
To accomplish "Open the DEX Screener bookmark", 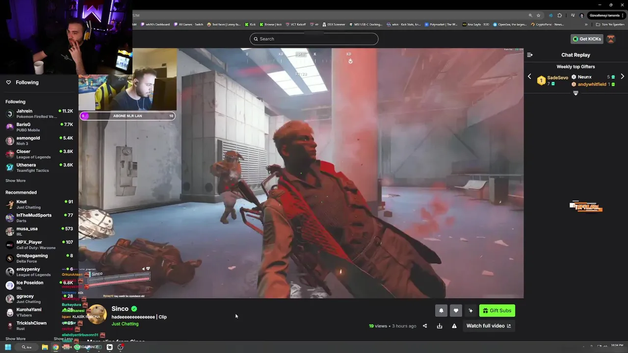I will [334, 24].
